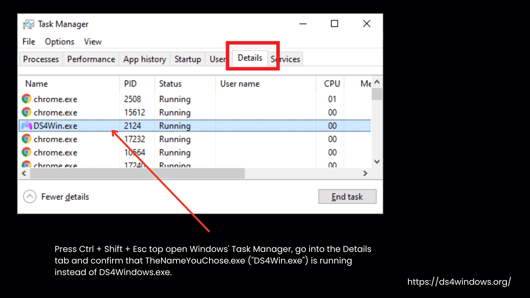Click the horizontal scrollbar thumb
This screenshot has height=298, width=530.
coord(137,173)
